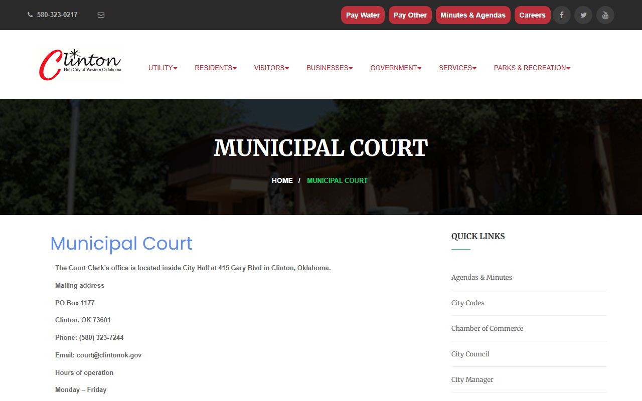Expand the Government menu

396,68
